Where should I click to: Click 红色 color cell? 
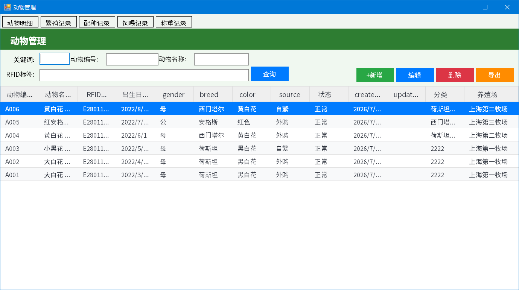click(x=251, y=122)
